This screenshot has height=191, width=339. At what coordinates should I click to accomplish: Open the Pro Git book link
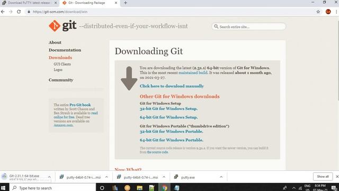tap(80, 105)
